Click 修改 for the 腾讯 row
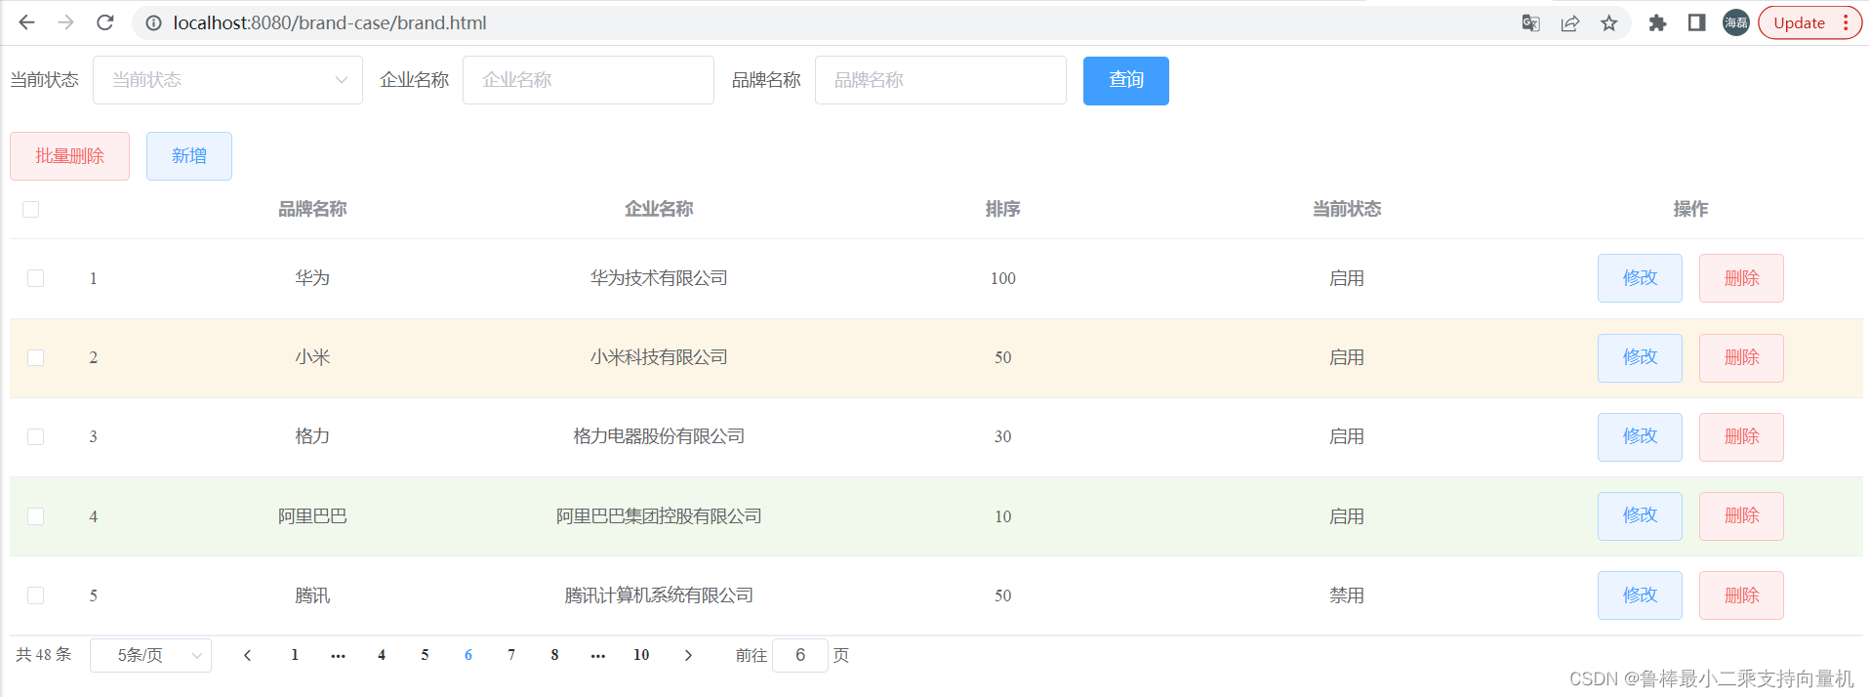The height and width of the screenshot is (697, 1869). point(1640,595)
